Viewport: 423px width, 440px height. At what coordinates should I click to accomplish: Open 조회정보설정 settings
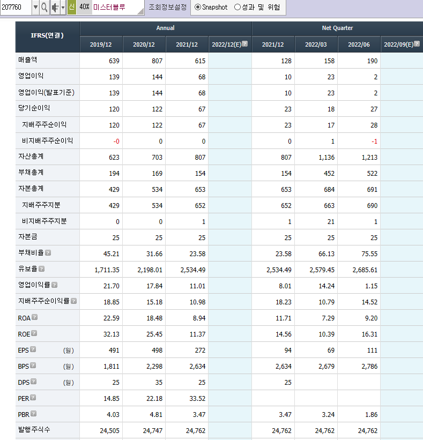tap(168, 7)
